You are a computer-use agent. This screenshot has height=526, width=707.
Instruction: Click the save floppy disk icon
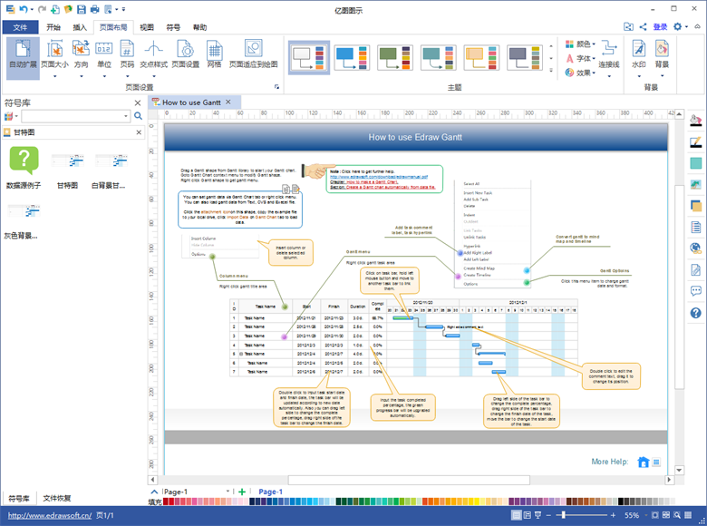(x=82, y=9)
